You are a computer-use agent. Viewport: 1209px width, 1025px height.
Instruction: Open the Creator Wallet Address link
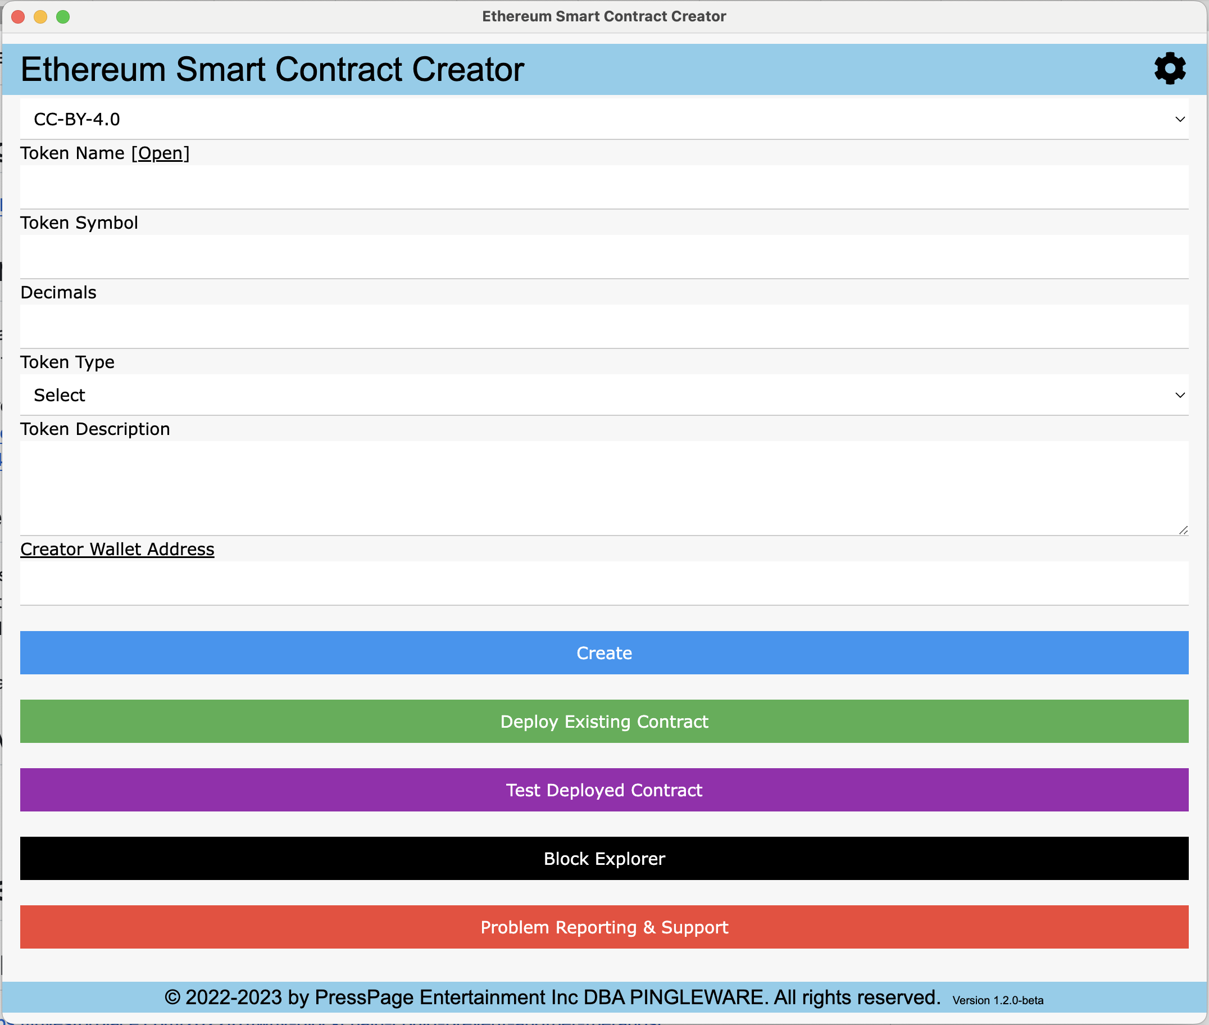pos(117,549)
